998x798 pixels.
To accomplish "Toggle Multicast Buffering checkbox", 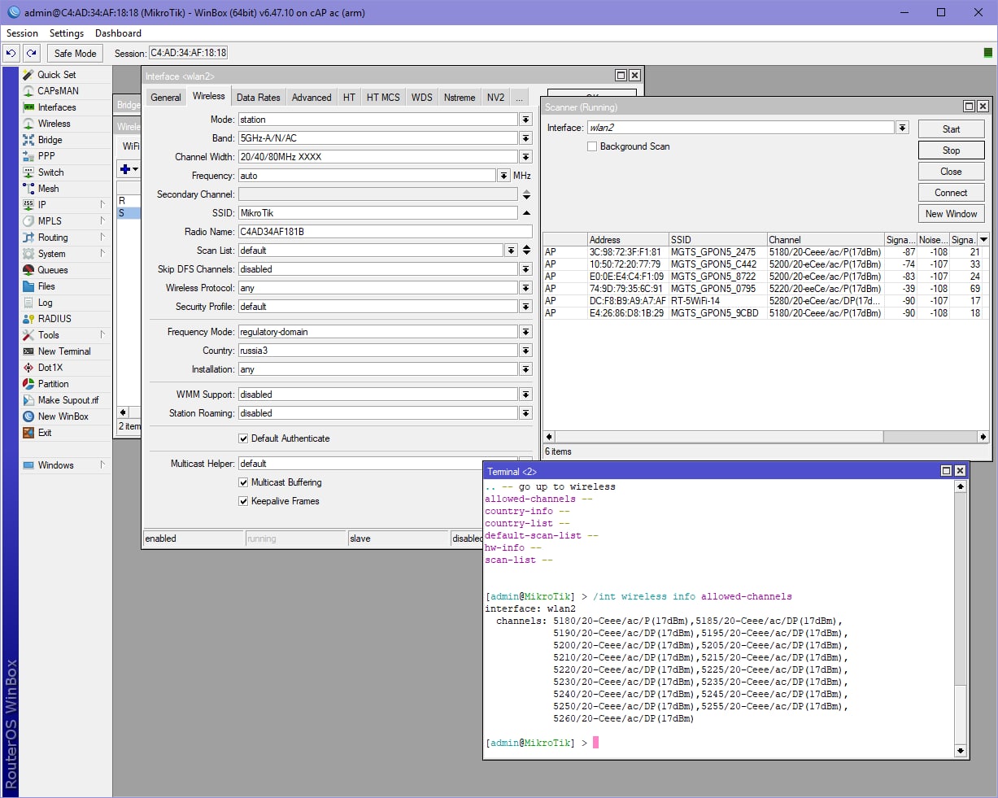I will click(243, 482).
